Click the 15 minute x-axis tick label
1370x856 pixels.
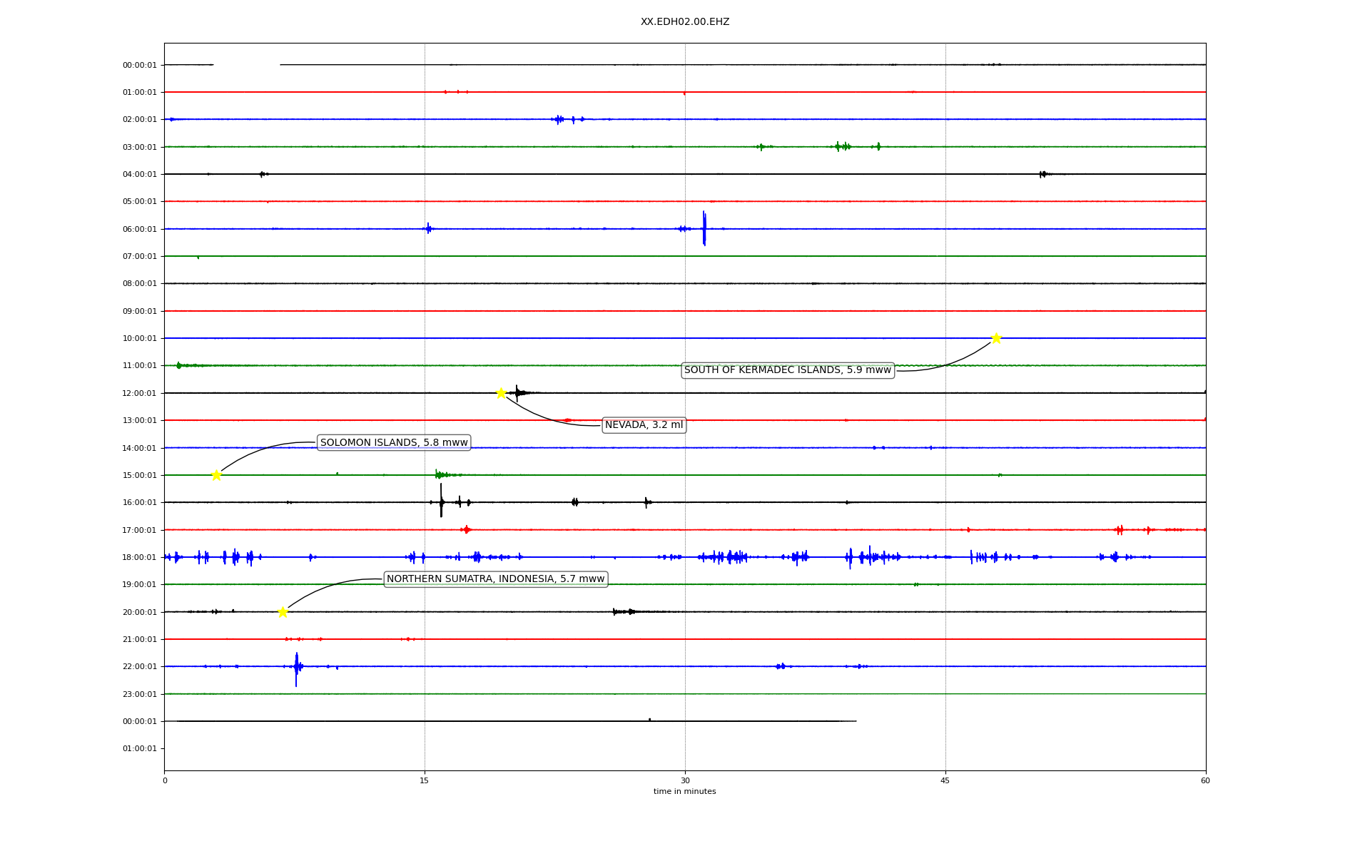425,780
